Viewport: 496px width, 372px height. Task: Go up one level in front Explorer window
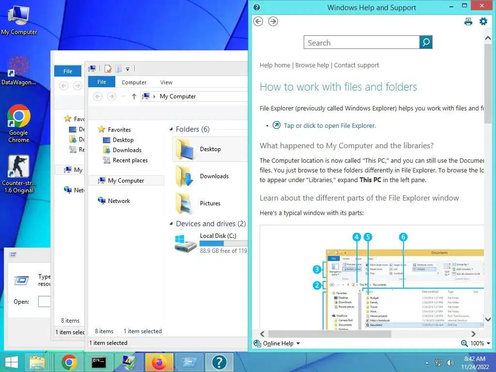[x=134, y=96]
